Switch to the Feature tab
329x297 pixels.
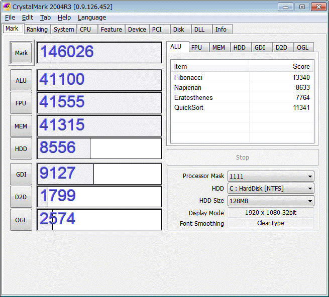(x=111, y=29)
